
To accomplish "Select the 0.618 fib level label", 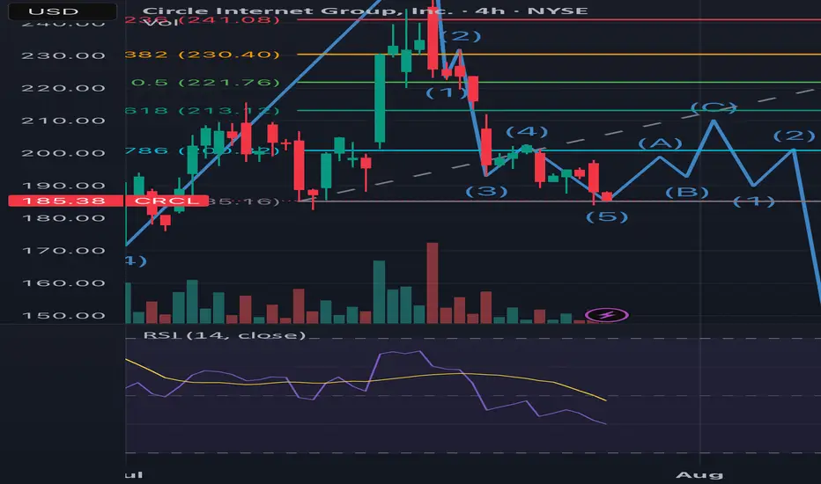I will [x=203, y=110].
